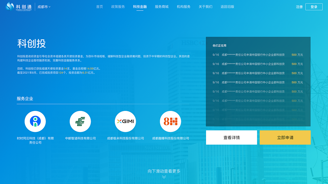Open the 服务商城 section
The width and height of the screenshot is (328, 184).
click(162, 7)
